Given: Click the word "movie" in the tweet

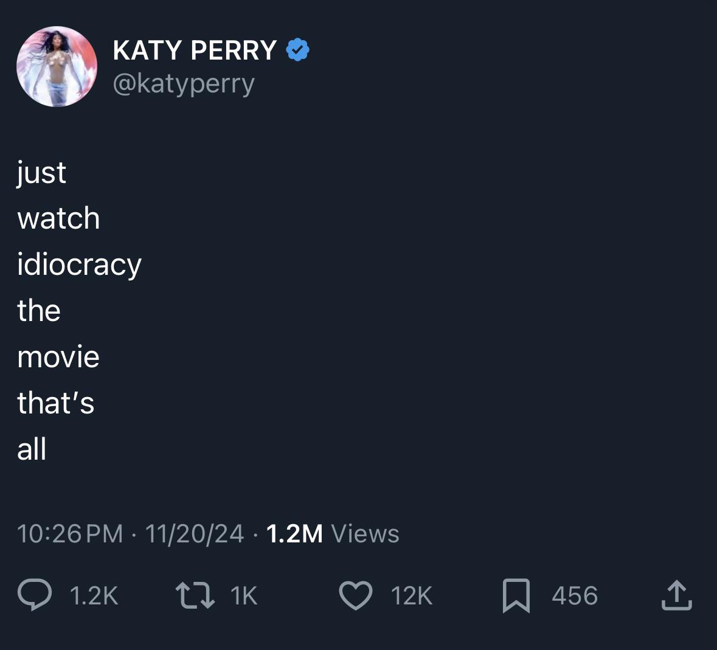Looking at the screenshot, I should (x=58, y=357).
